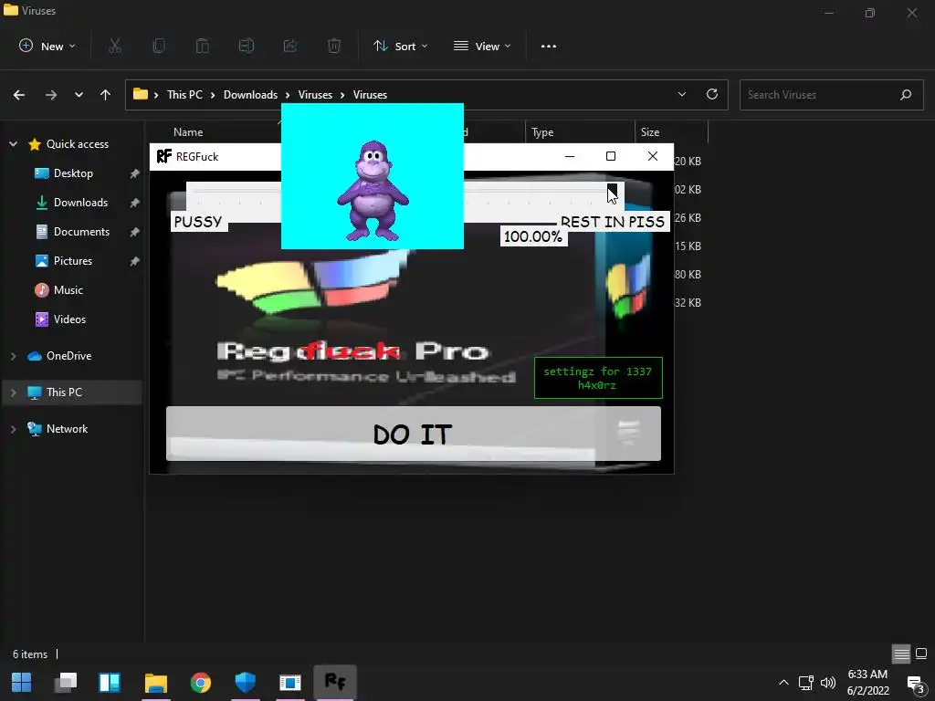Open Widgets from the taskbar
The image size is (935, 701).
pos(110,682)
